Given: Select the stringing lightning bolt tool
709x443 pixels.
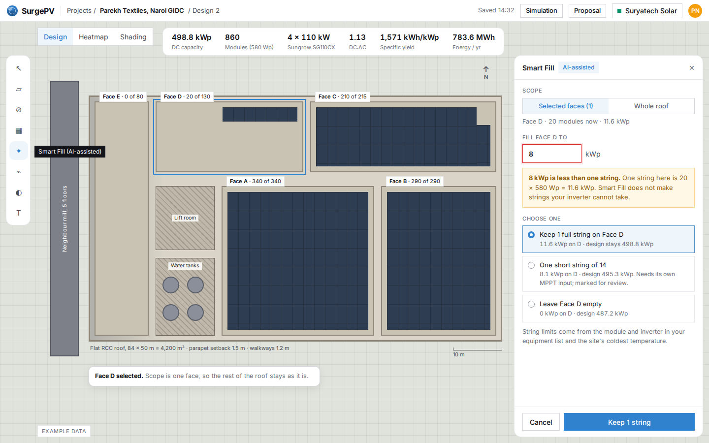Looking at the screenshot, I should pyautogui.click(x=19, y=172).
